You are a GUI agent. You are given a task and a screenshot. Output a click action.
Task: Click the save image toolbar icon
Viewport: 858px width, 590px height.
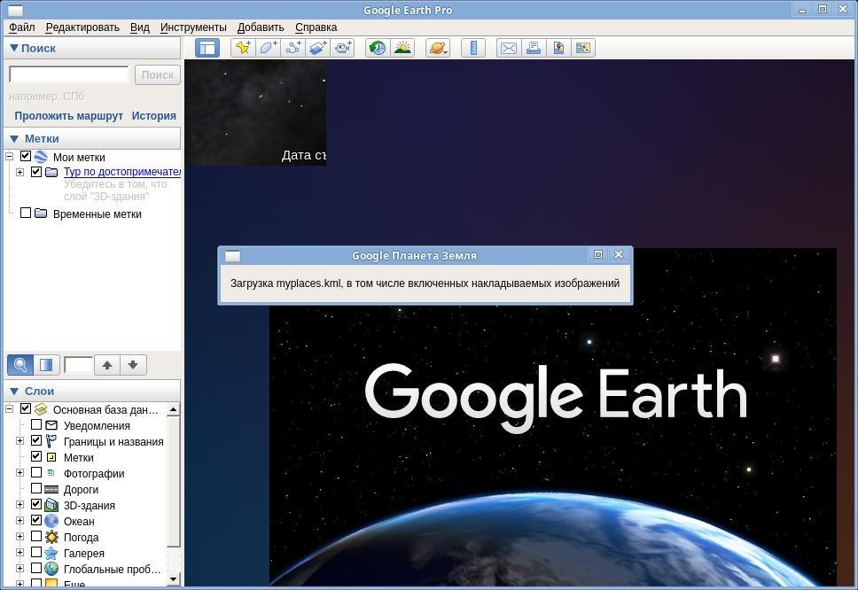[x=558, y=48]
